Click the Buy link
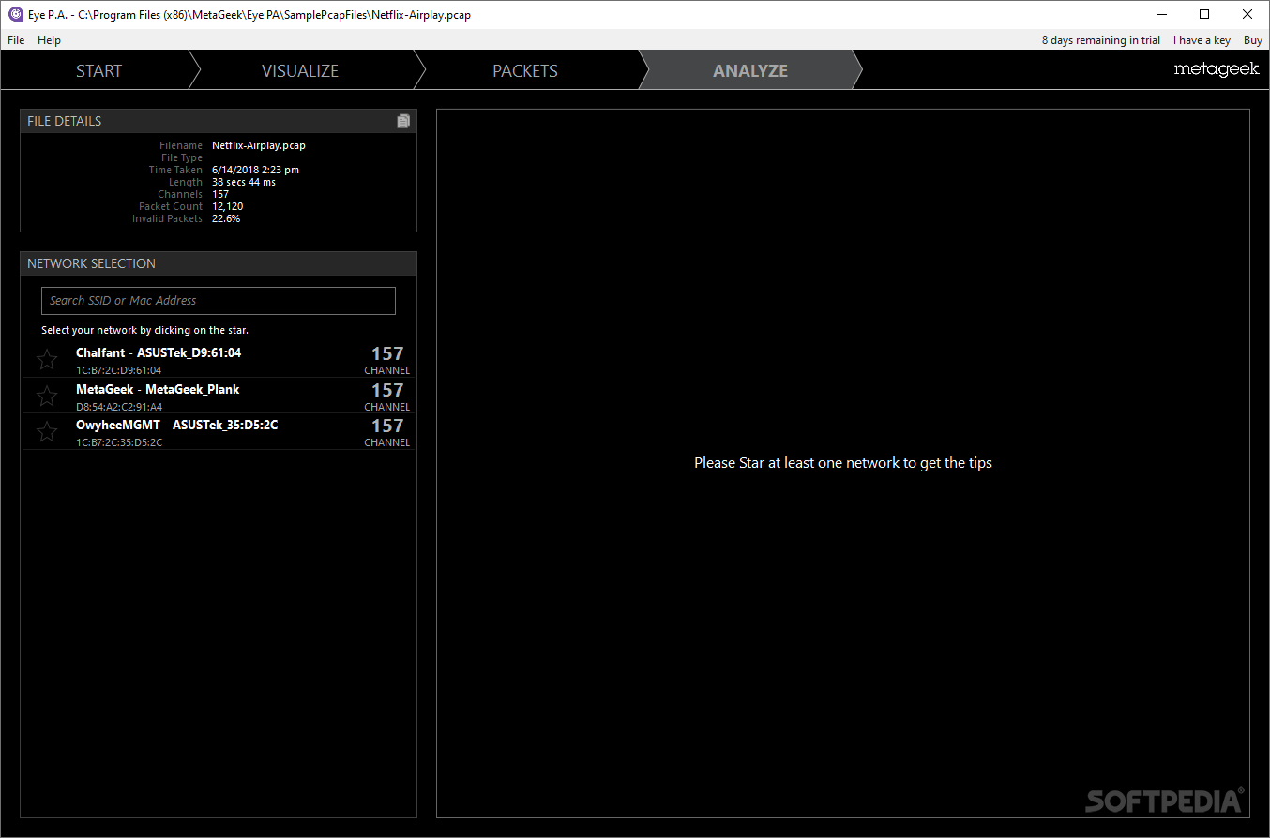Screen dimensions: 1270x838 (x=1253, y=40)
